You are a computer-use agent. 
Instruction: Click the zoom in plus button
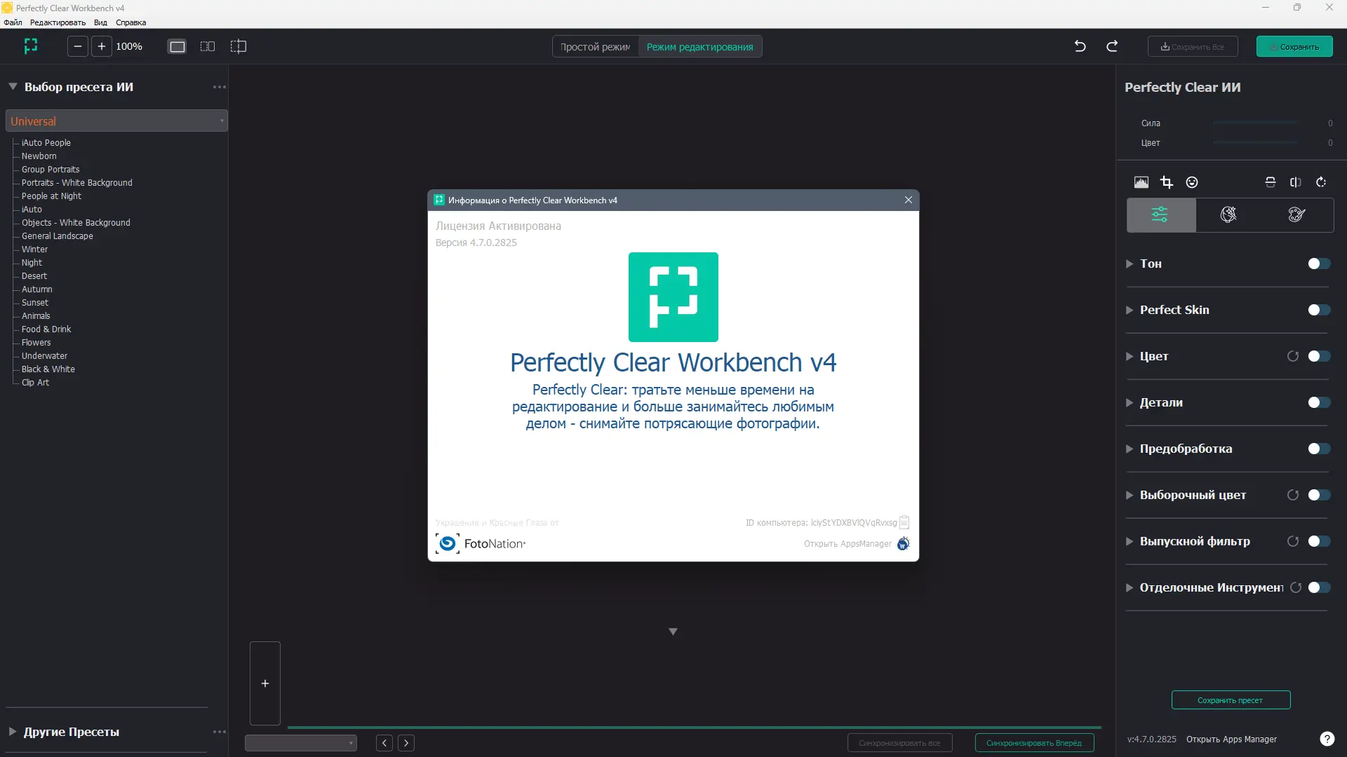pos(102,46)
